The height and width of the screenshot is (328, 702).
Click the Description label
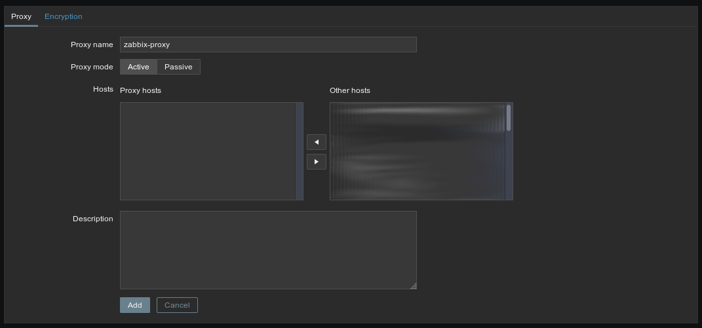pos(92,219)
